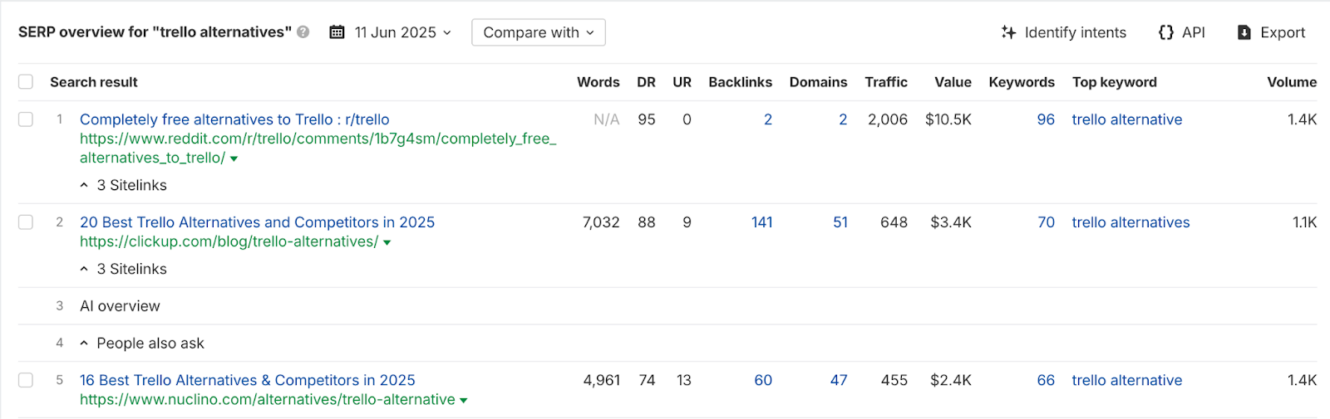
Task: Open the nuclino.com URL link
Action: point(268,399)
